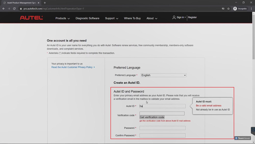The height and width of the screenshot is (144, 255).
Task: Expand the Support dropdown menu
Action: 112,18
